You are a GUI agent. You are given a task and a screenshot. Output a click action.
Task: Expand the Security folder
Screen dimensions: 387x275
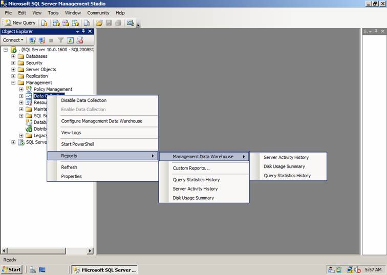pos(13,63)
